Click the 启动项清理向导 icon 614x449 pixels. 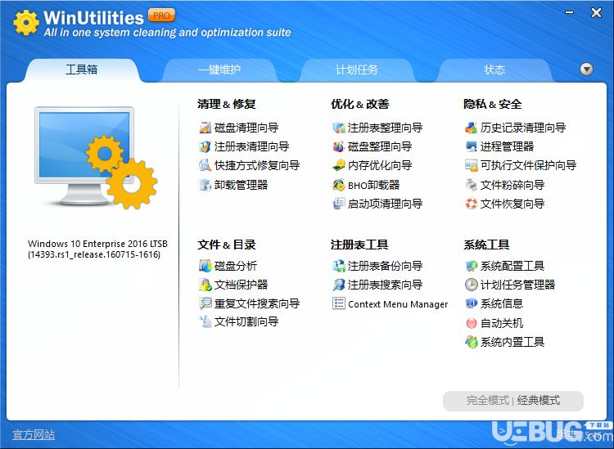339,204
